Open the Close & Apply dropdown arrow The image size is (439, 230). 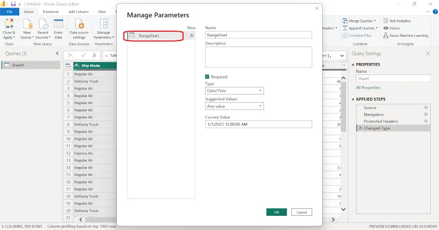[14, 37]
